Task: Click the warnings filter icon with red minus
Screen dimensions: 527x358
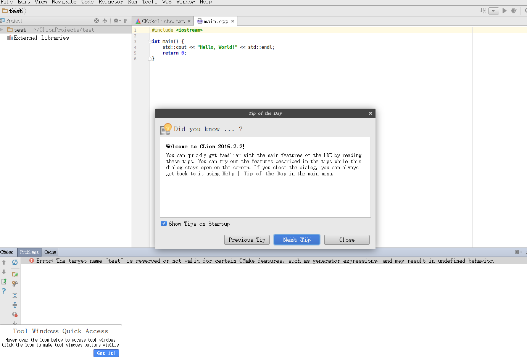Action: pyautogui.click(x=15, y=315)
